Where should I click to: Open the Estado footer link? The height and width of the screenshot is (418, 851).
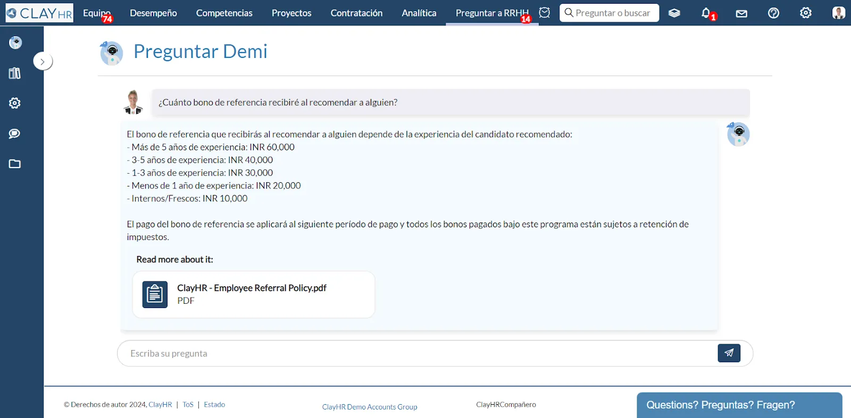coord(214,405)
